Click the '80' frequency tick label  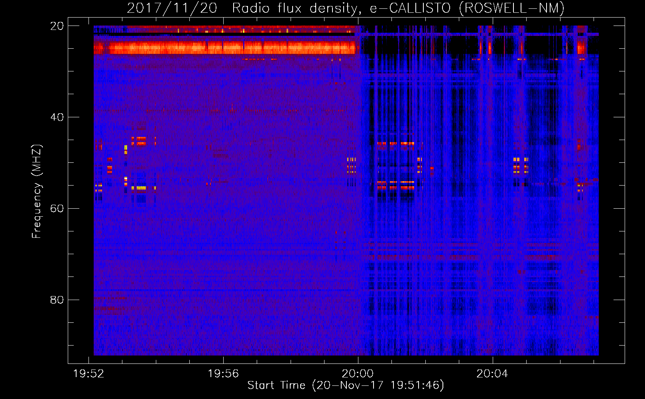57,300
